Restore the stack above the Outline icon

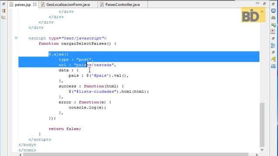click(x=273, y=39)
